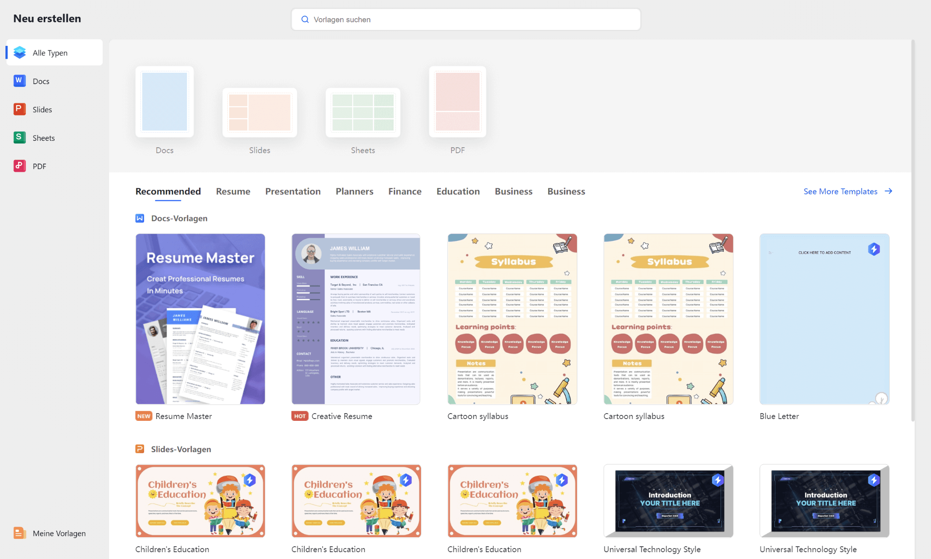Click the Slides-Vorlagen section icon
The width and height of the screenshot is (931, 559).
point(140,449)
